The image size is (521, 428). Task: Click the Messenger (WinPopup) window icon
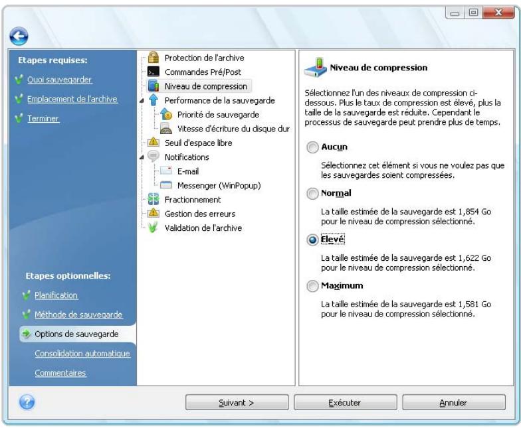[166, 184]
